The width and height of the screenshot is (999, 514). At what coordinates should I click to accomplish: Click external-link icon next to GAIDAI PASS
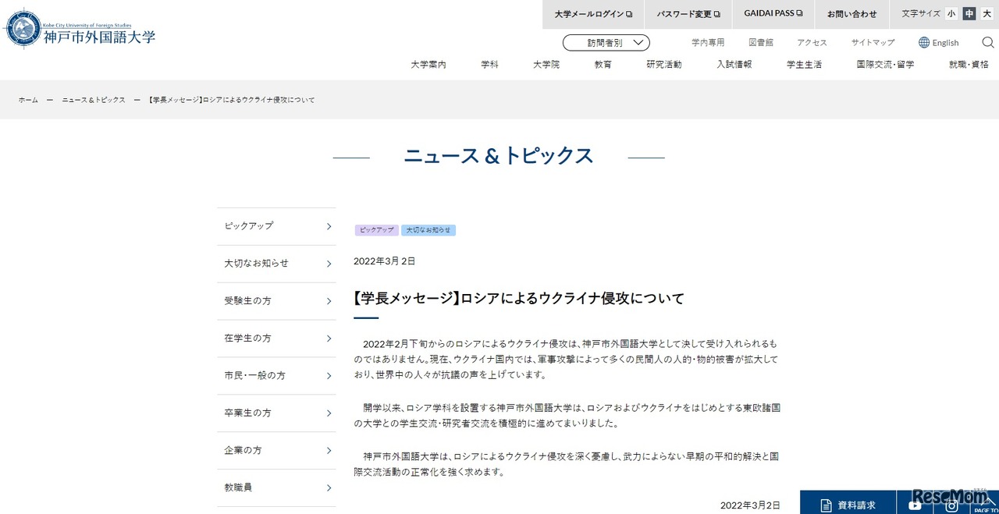(799, 14)
